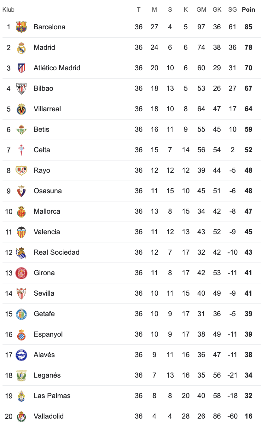261x423 pixels.
Task: Click the Real Madrid crest icon
Action: [x=21, y=48]
